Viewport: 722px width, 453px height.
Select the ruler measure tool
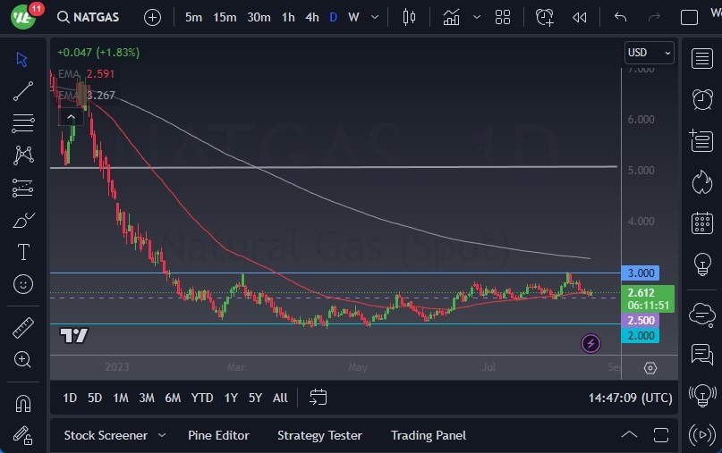pyautogui.click(x=23, y=328)
